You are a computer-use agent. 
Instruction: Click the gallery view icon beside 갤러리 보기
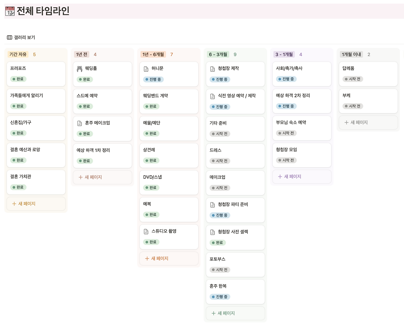point(9,37)
